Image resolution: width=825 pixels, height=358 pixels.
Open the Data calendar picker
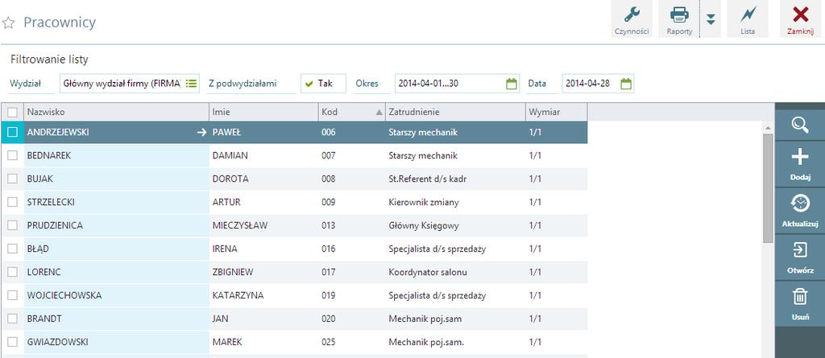point(625,84)
